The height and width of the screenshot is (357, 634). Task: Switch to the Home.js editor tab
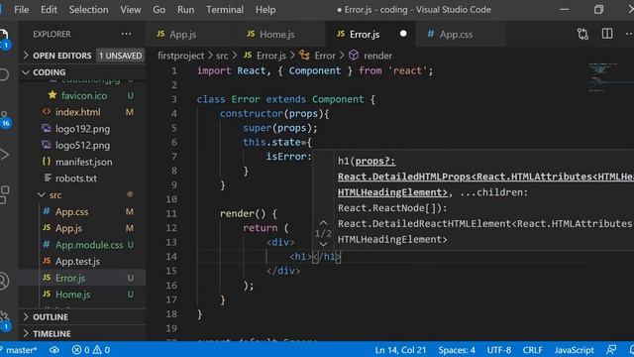280,34
